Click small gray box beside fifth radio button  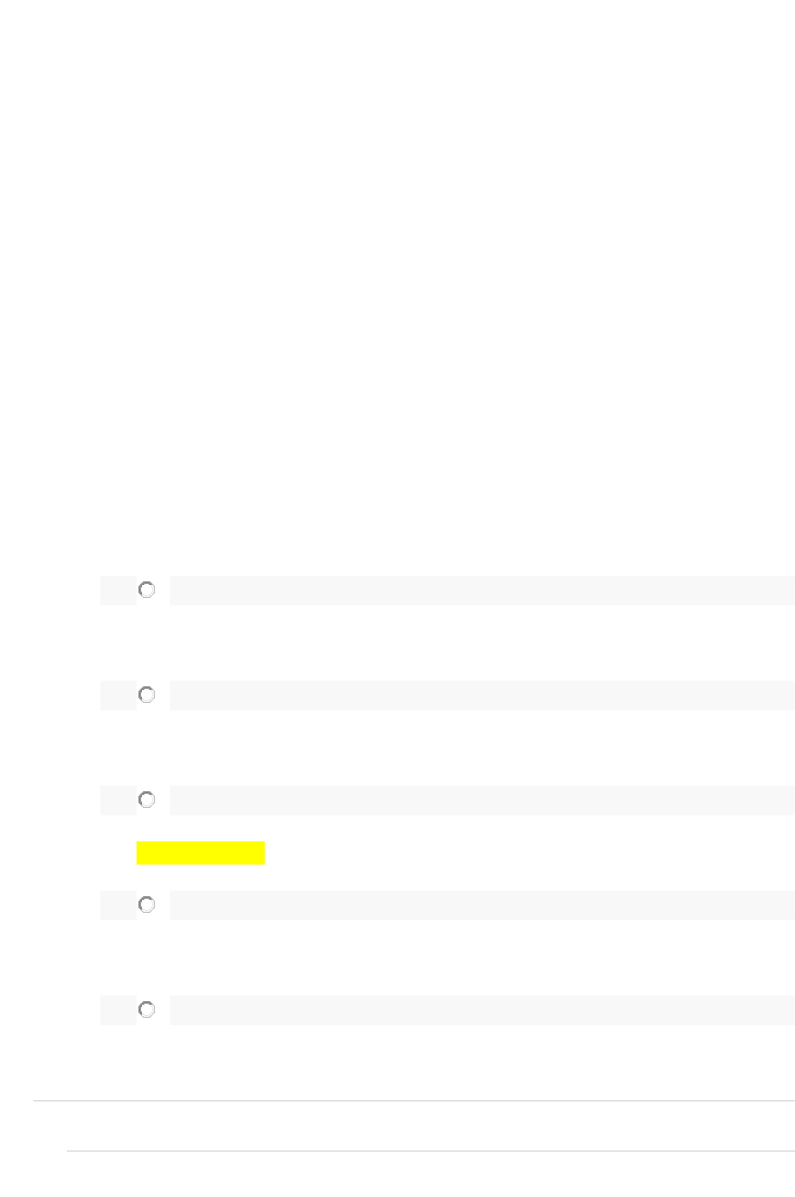(118, 1010)
